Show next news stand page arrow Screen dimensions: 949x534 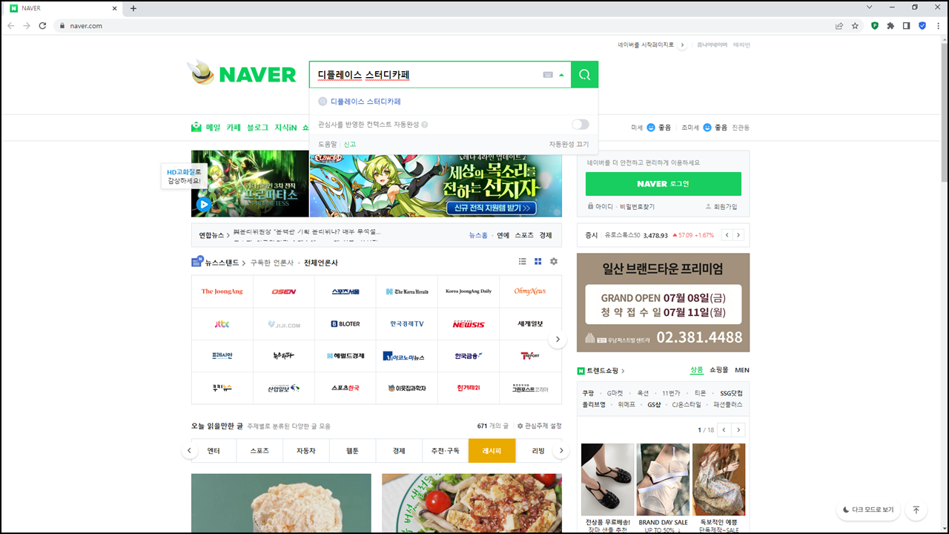pos(558,340)
